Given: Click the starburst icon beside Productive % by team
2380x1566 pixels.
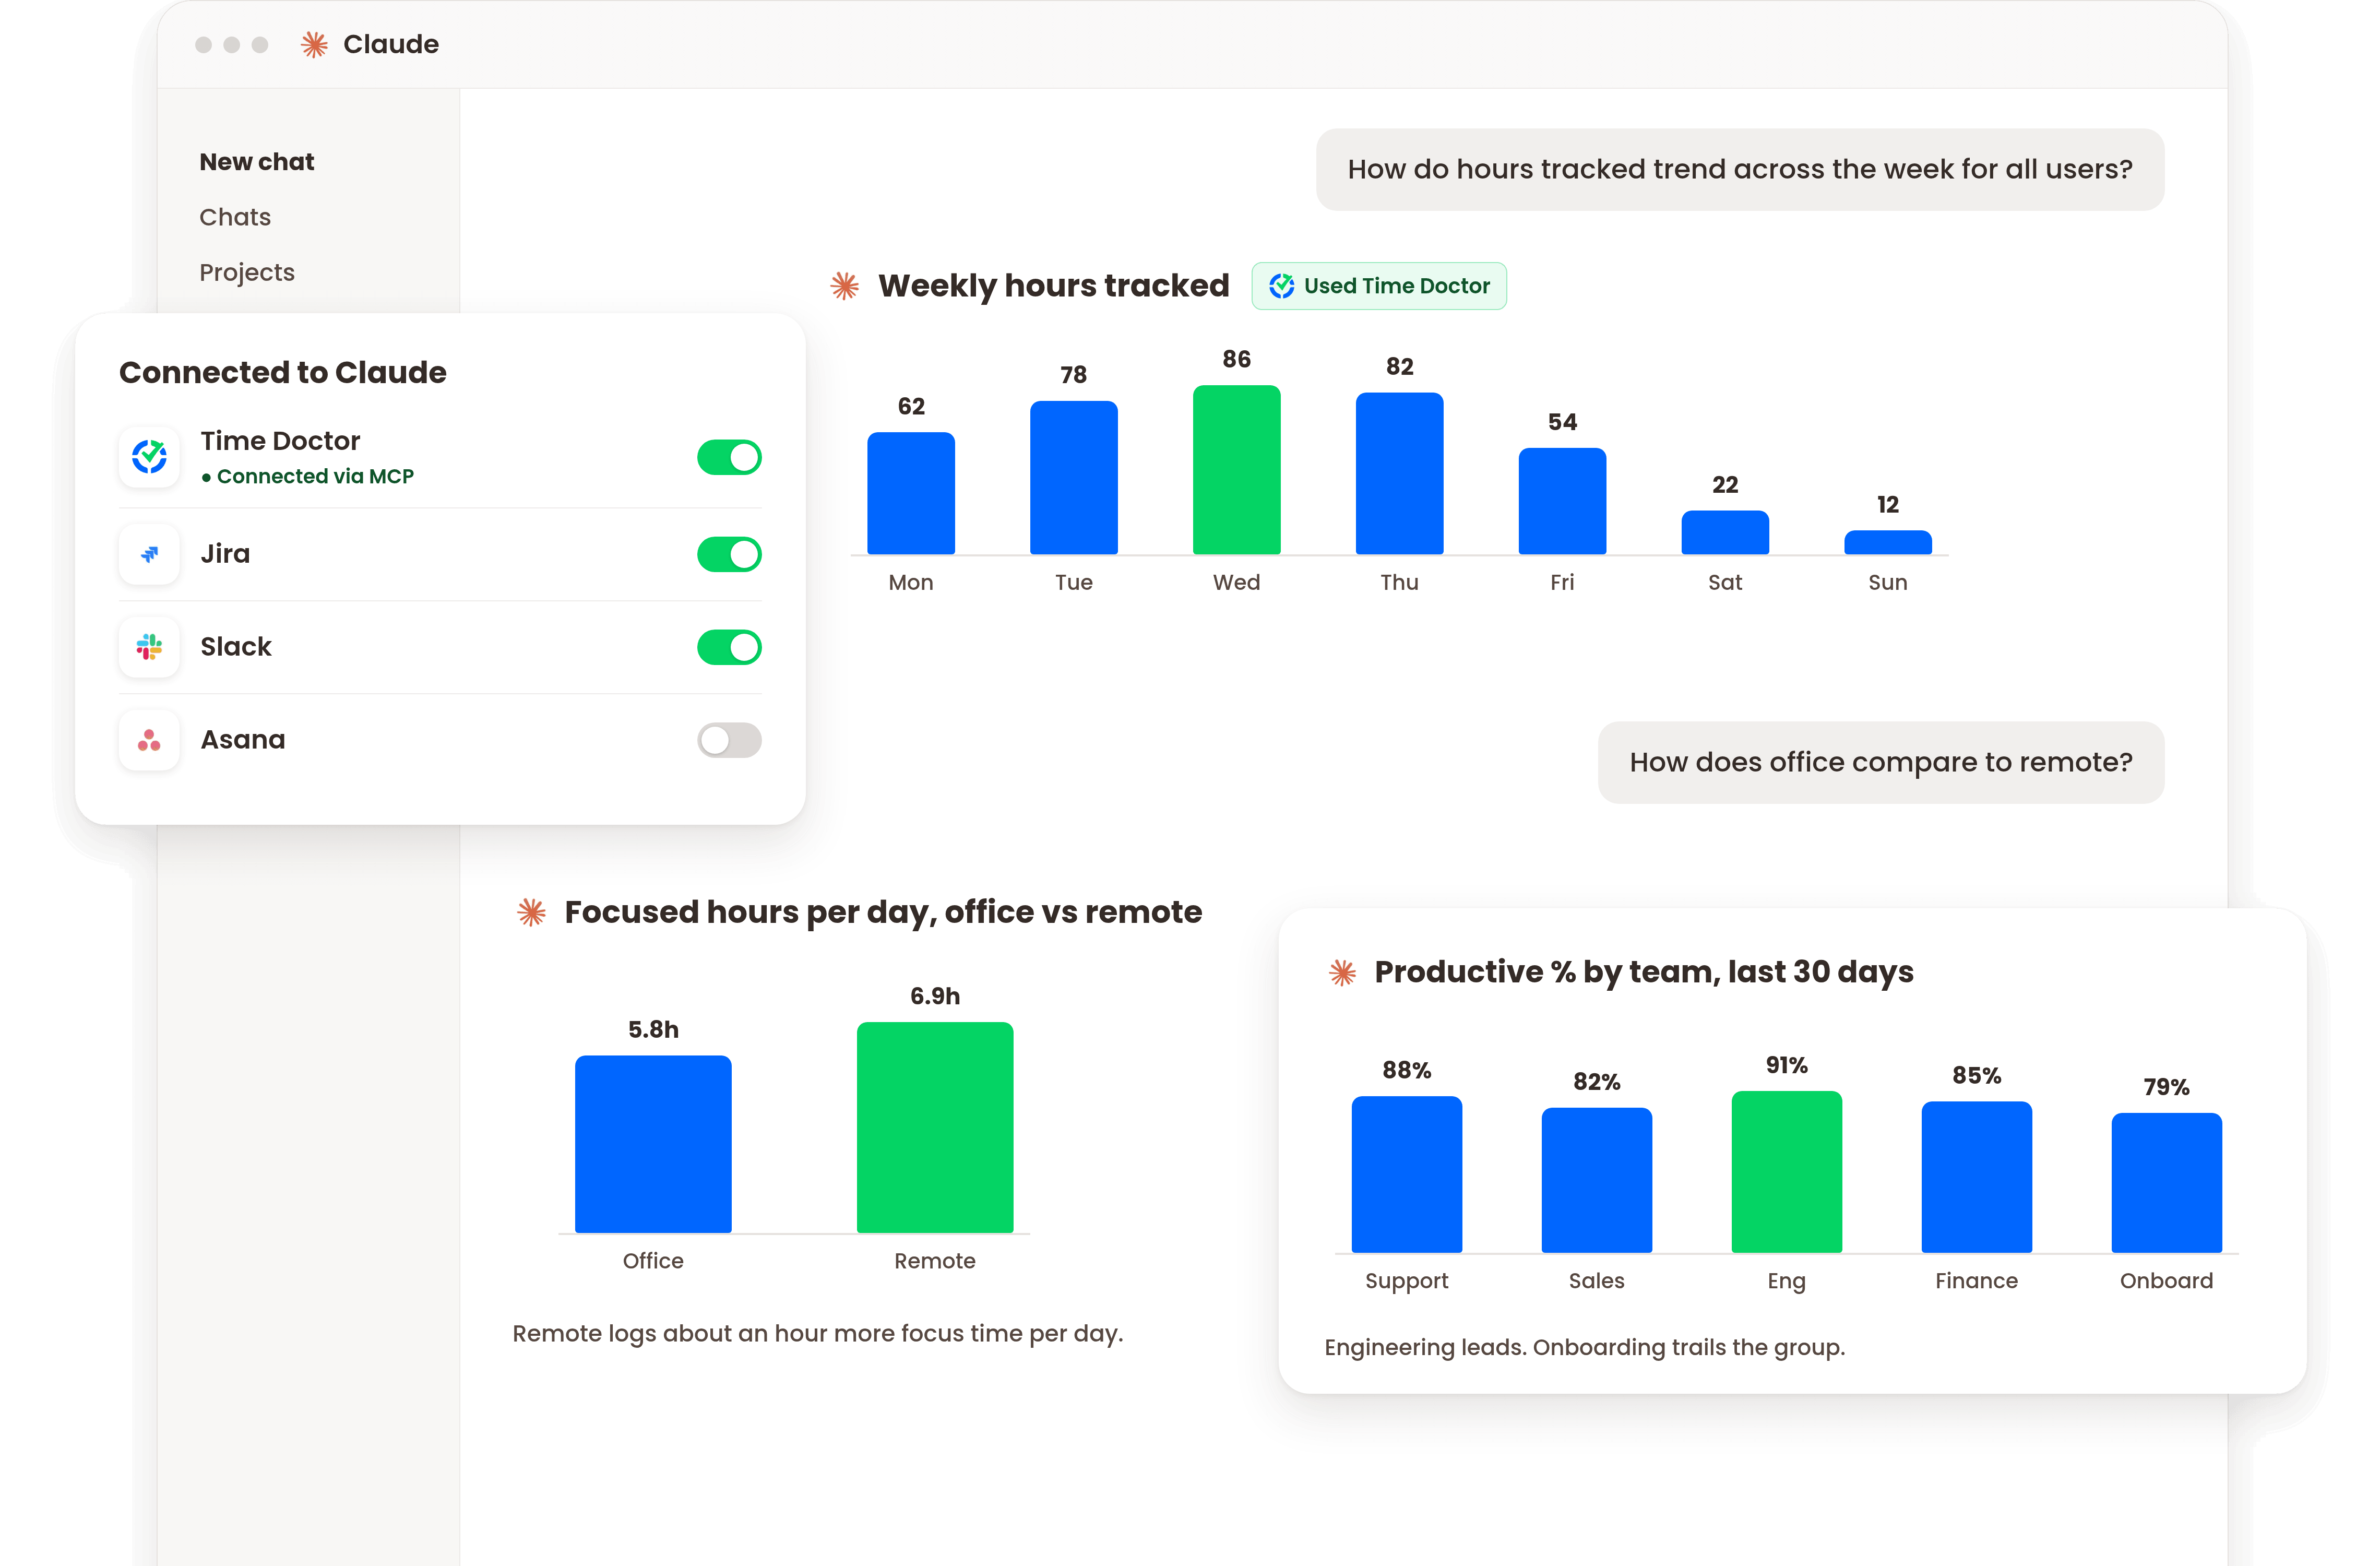Looking at the screenshot, I should click(x=1342, y=972).
